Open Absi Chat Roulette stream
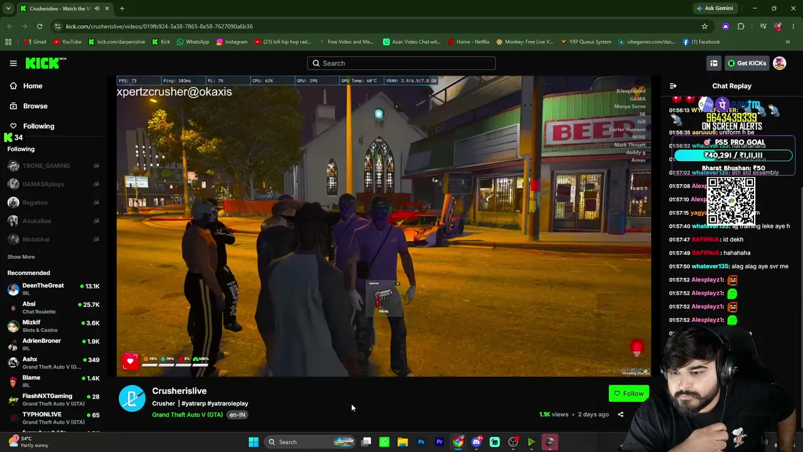Viewport: 803px width, 452px height. 53,308
